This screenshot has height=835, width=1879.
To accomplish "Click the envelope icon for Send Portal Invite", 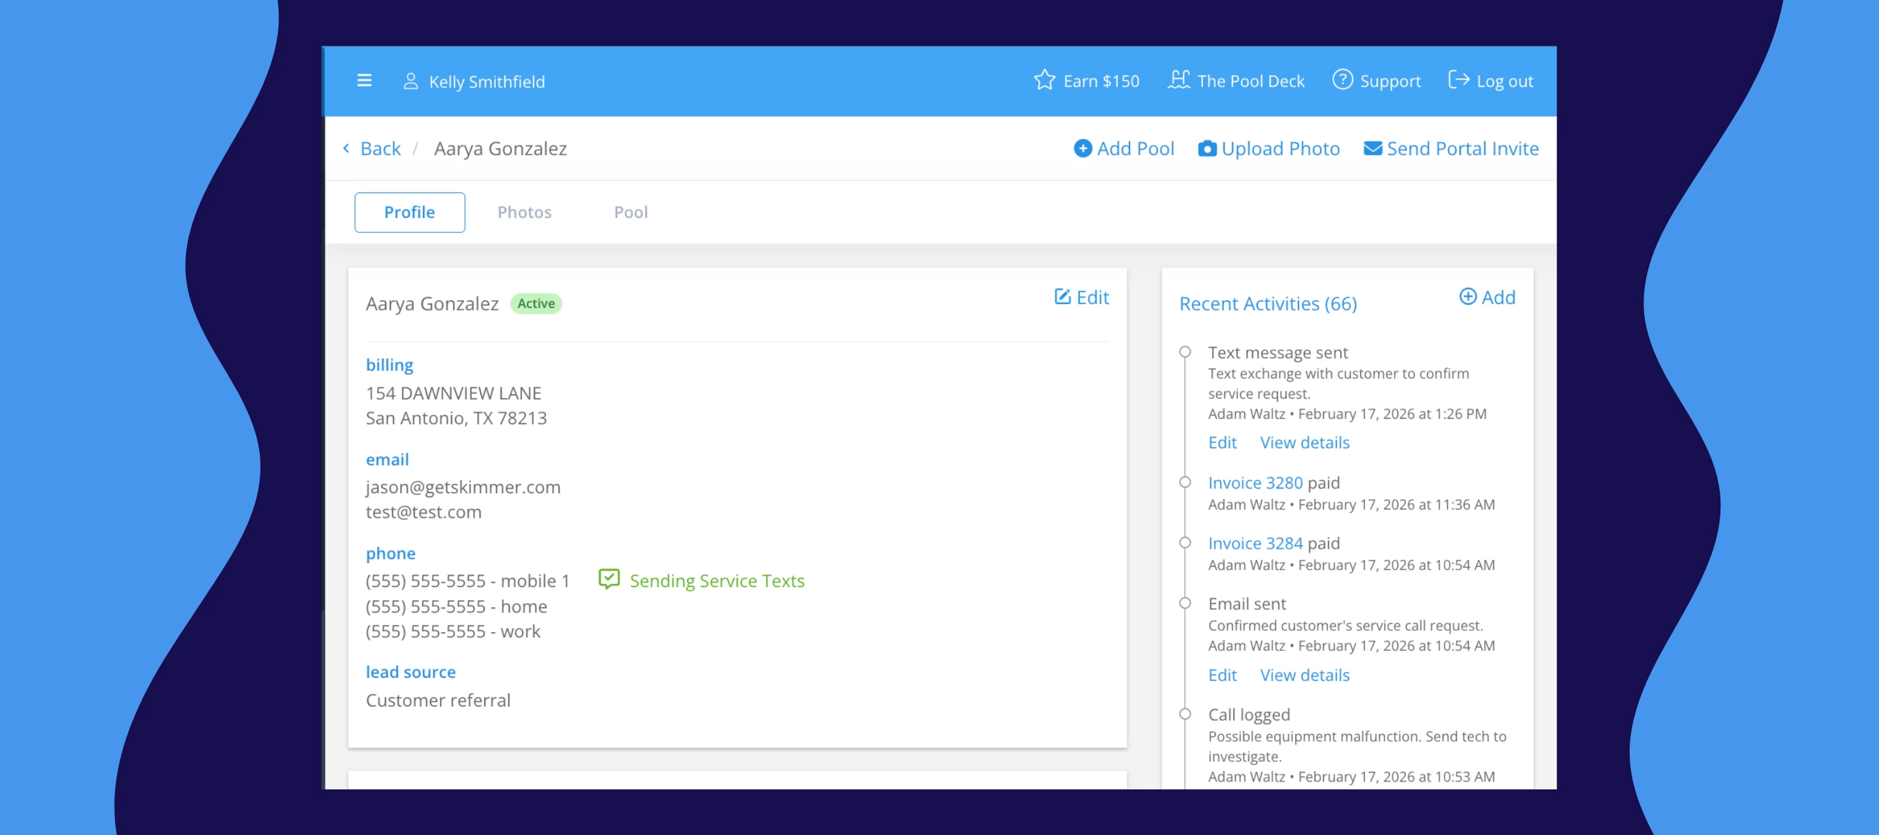I will click(1372, 149).
